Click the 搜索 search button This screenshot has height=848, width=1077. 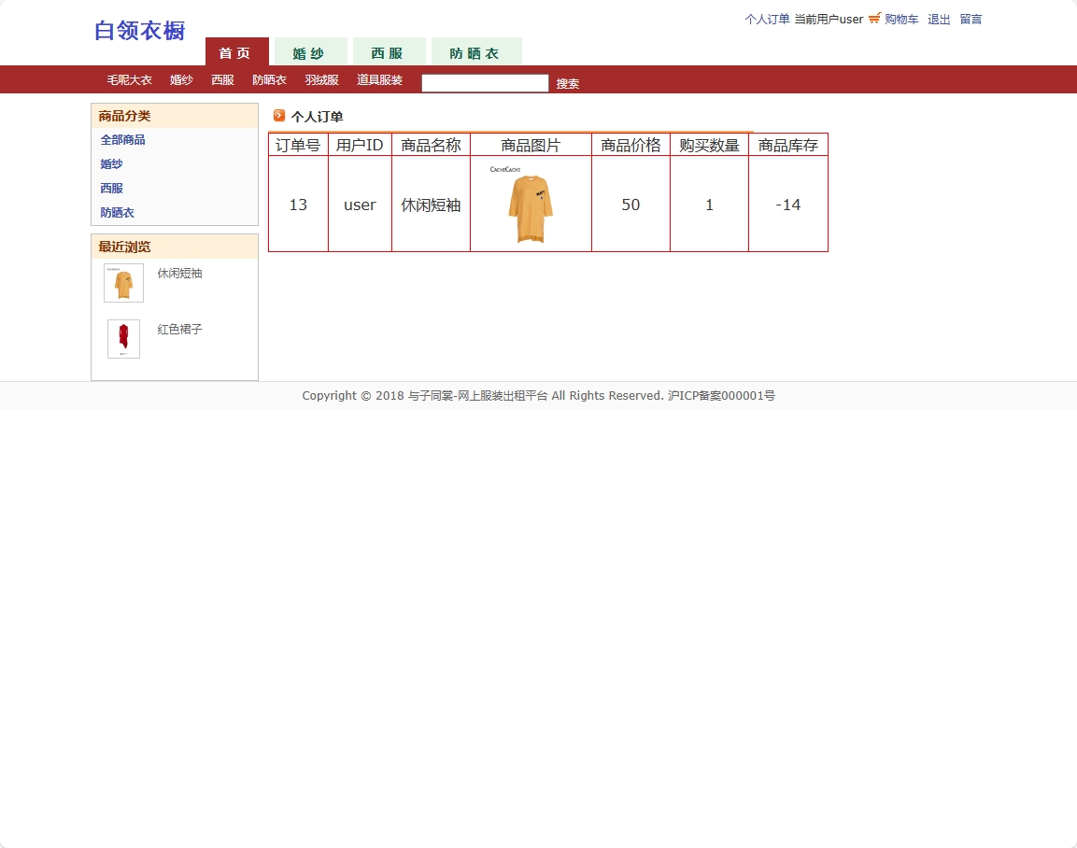click(x=567, y=83)
